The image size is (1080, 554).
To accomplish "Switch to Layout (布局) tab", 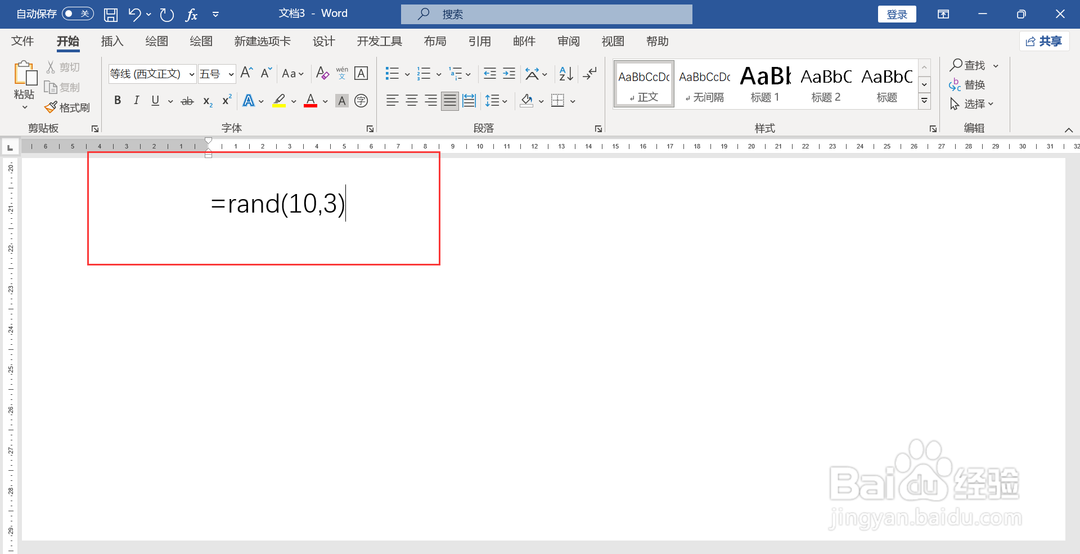I will tap(435, 42).
